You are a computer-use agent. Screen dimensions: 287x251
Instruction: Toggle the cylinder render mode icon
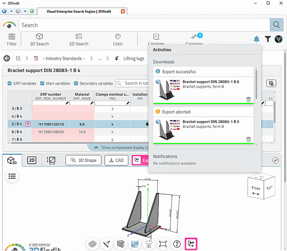135,244
